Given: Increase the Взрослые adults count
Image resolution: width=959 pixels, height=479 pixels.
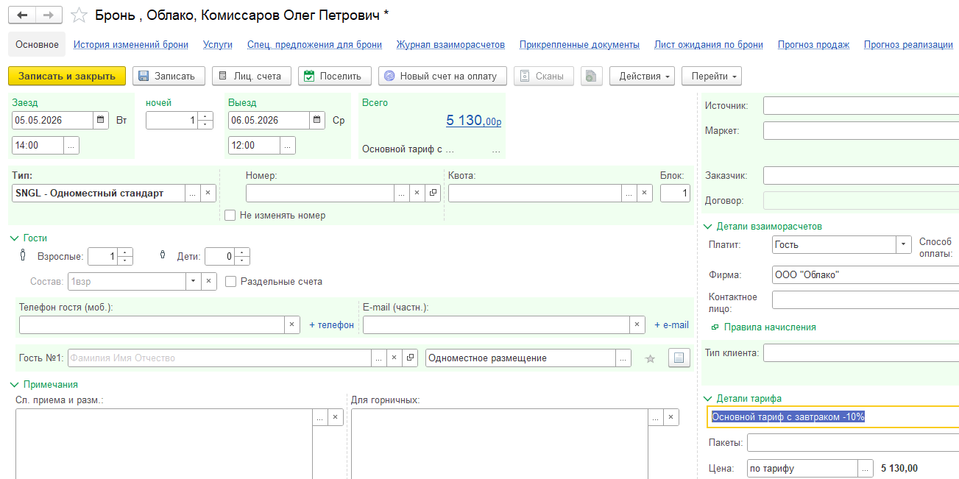Looking at the screenshot, I should 125,252.
